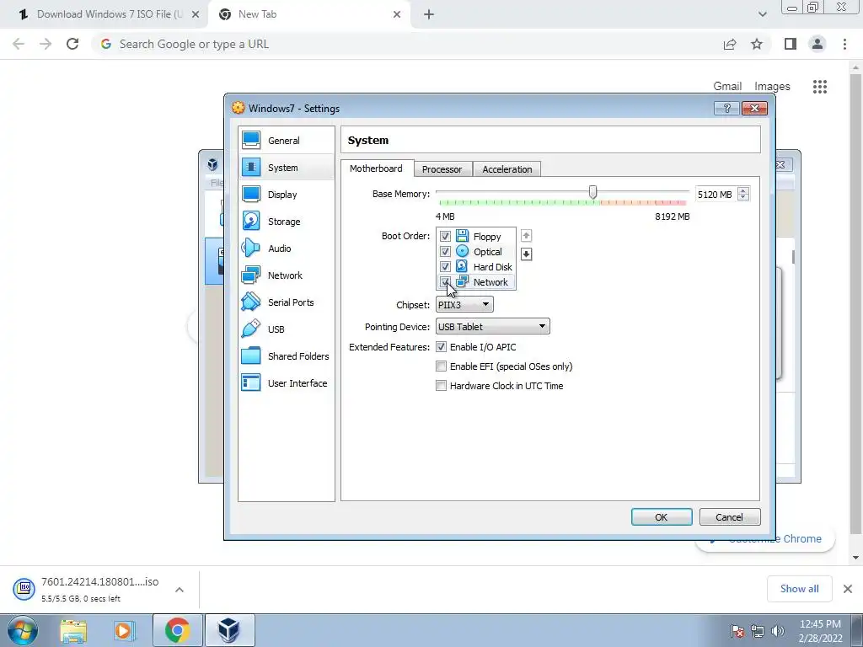Open a new Chrome tab
The height and width of the screenshot is (647, 863).
(x=429, y=14)
